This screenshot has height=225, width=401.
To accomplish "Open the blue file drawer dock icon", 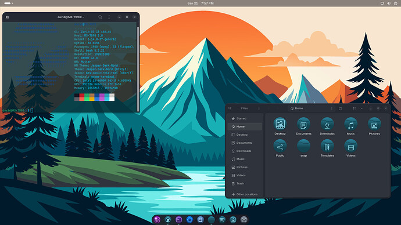I will [x=201, y=219].
